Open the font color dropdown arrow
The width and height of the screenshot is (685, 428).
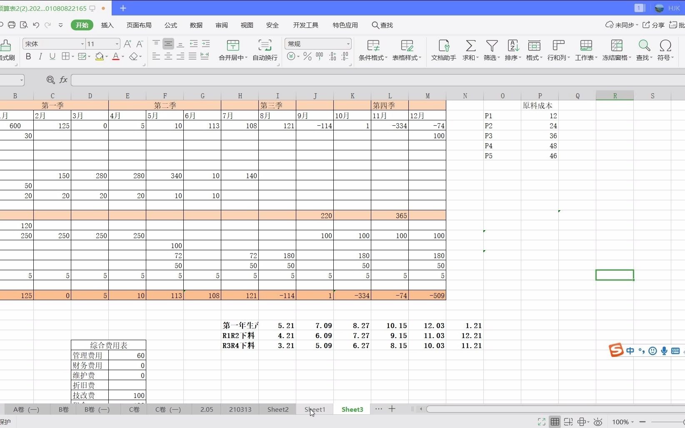click(x=123, y=57)
